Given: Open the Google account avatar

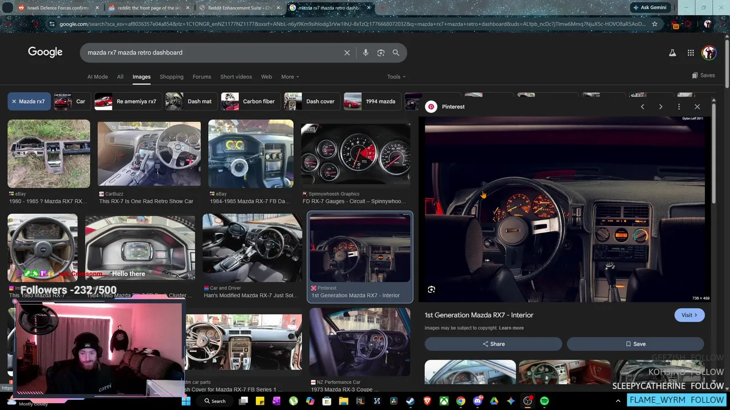Looking at the screenshot, I should 709,52.
